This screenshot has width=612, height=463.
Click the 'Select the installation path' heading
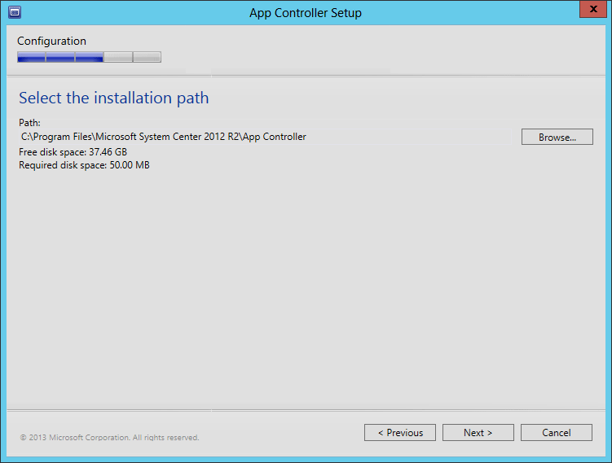click(x=114, y=98)
